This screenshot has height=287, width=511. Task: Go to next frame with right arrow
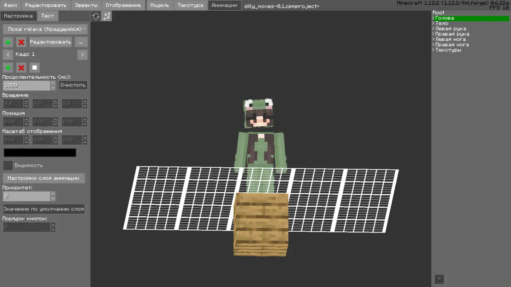point(83,55)
